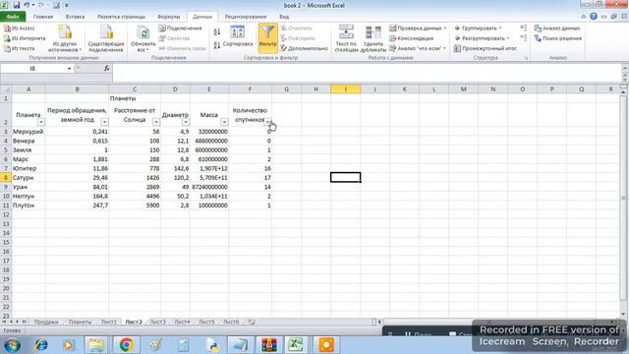629x354 pixels.
Task: Toggle the Фильтр button
Action: (x=267, y=37)
